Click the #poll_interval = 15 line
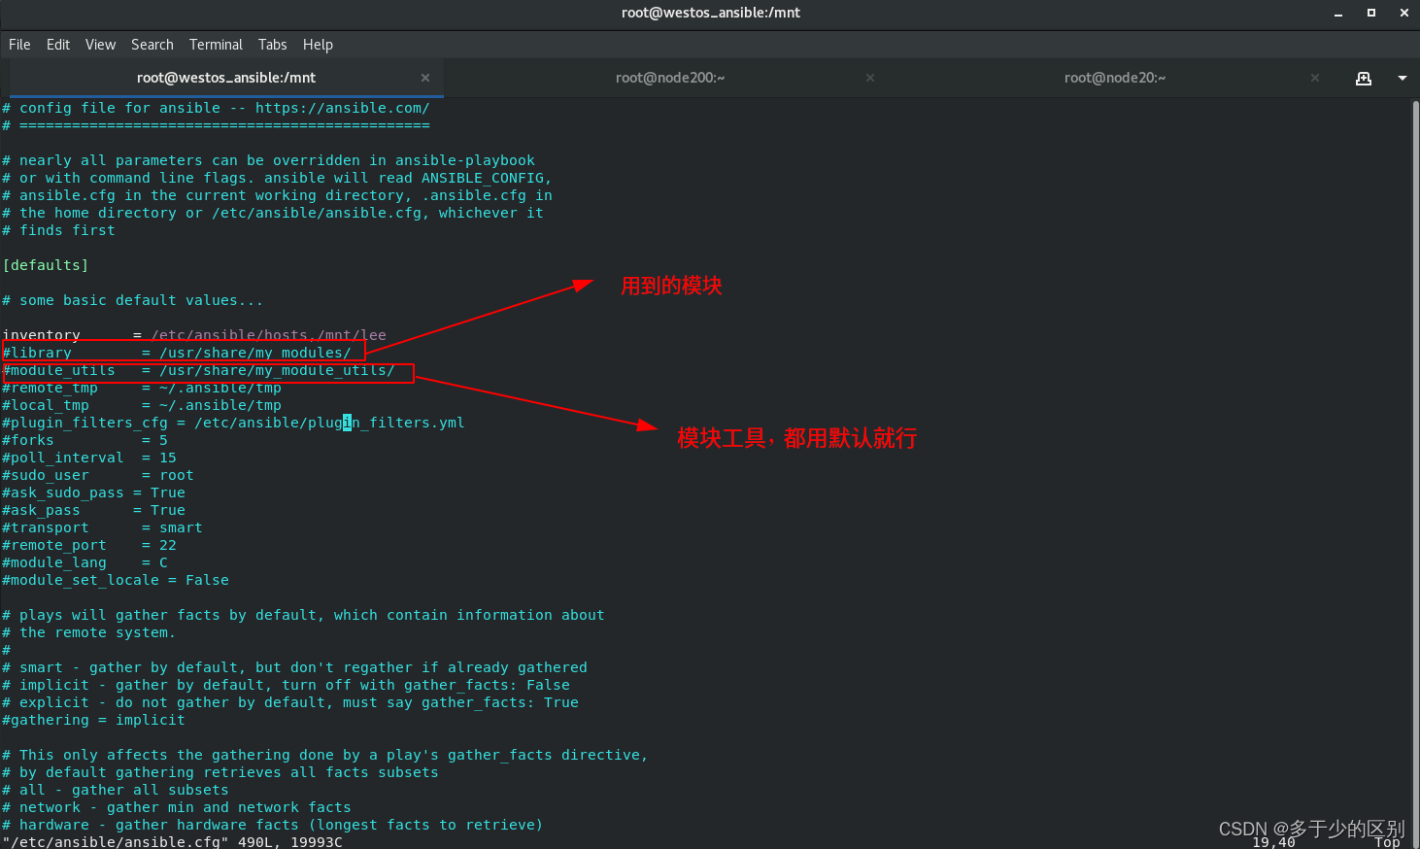 [x=89, y=458]
